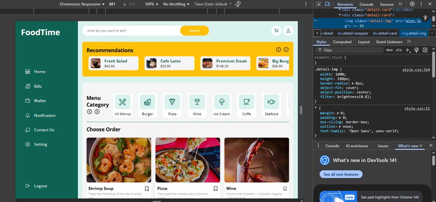The image size is (436, 202).
Task: Switch to the Elements tab
Action: coord(345,4)
